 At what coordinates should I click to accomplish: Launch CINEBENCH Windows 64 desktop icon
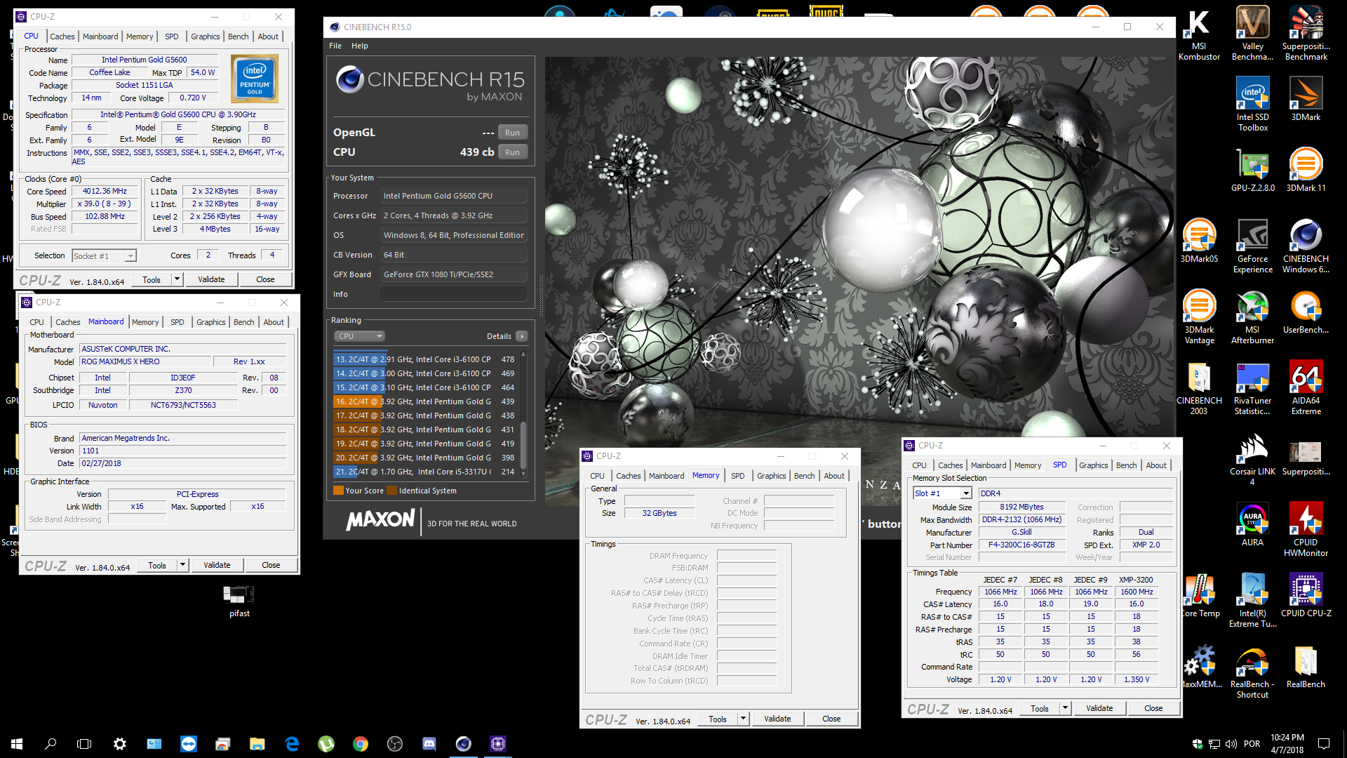tap(1306, 246)
